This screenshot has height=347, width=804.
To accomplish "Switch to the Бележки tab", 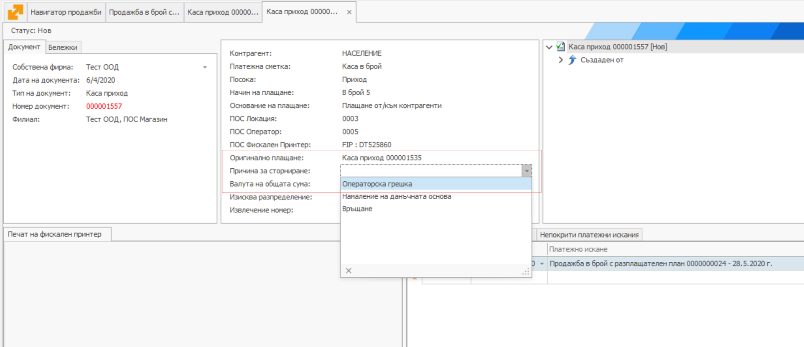I will click(x=63, y=47).
